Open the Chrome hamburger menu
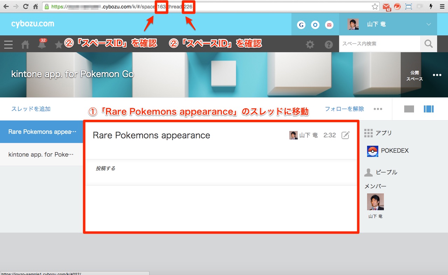Viewport: 448px width, 275px height. click(442, 6)
